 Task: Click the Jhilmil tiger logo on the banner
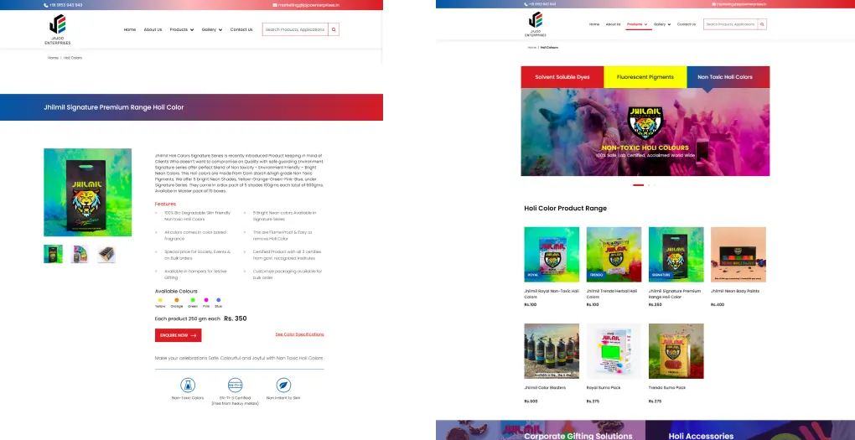click(645, 123)
